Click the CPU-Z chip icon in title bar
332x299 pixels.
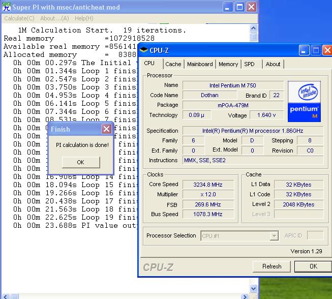click(144, 50)
